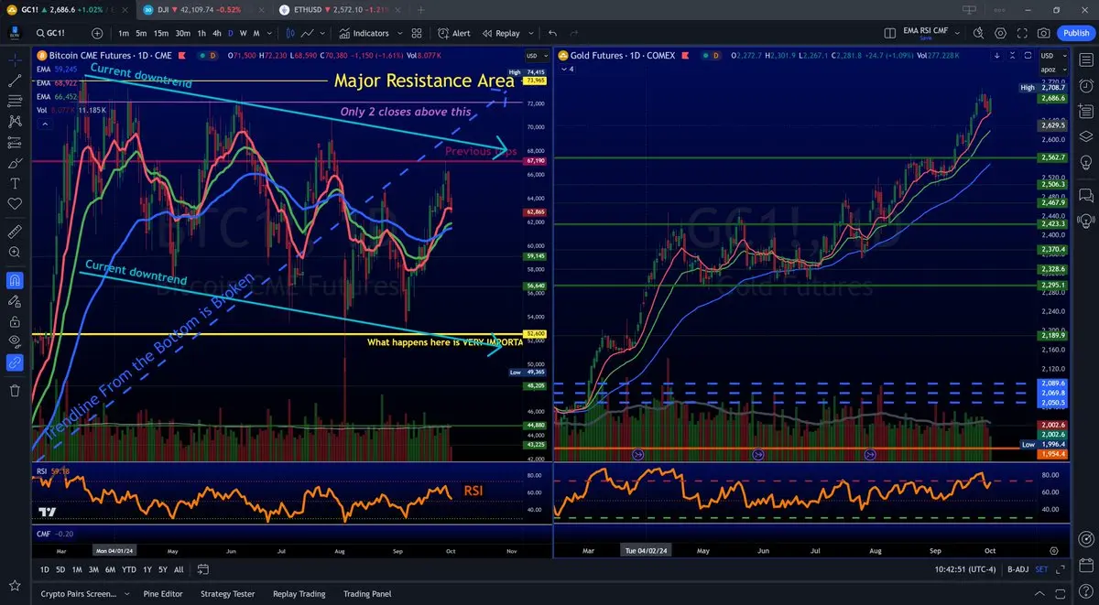This screenshot has width=1099, height=605.
Task: Toggle lock all drawings
Action: [x=15, y=321]
